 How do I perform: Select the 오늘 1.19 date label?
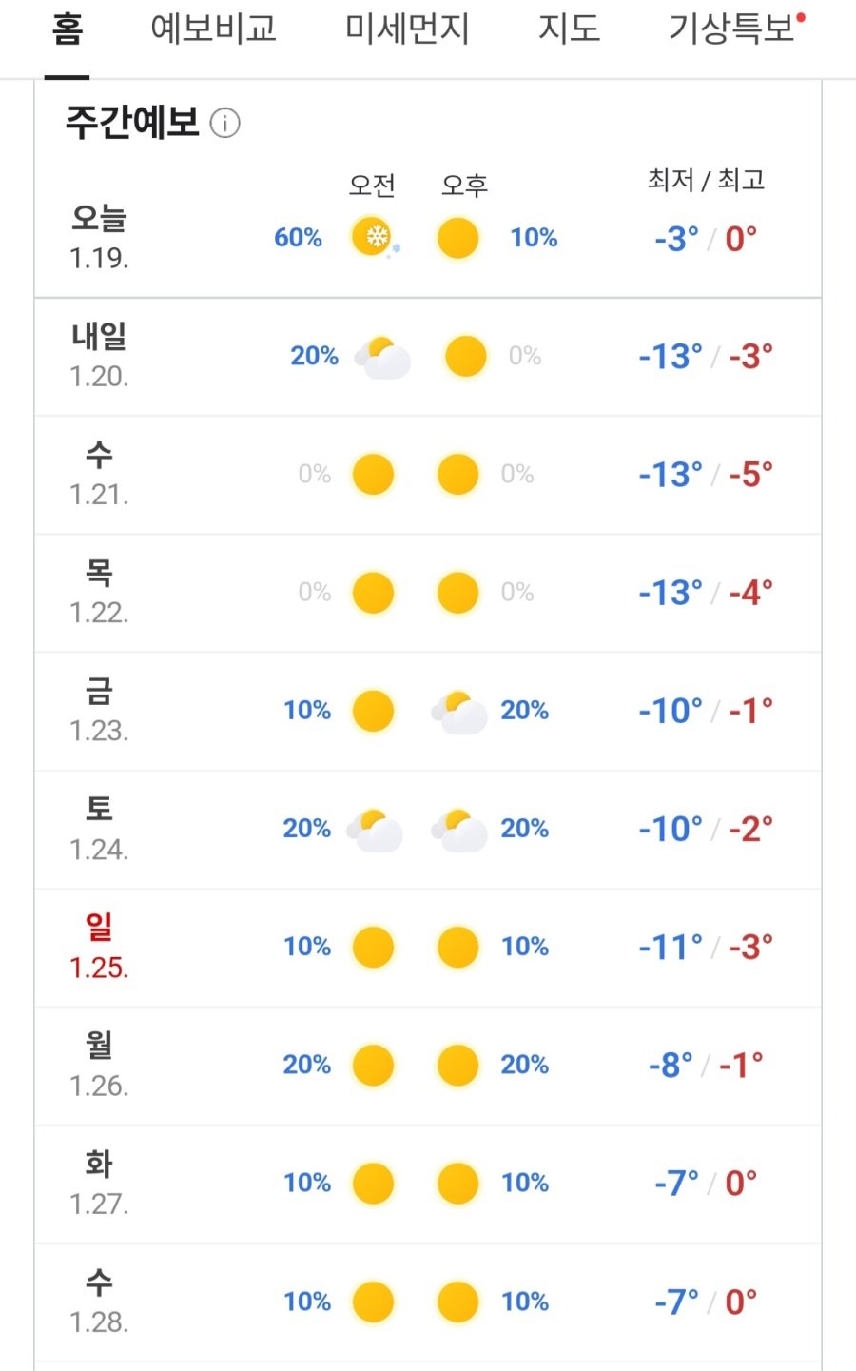[99, 237]
